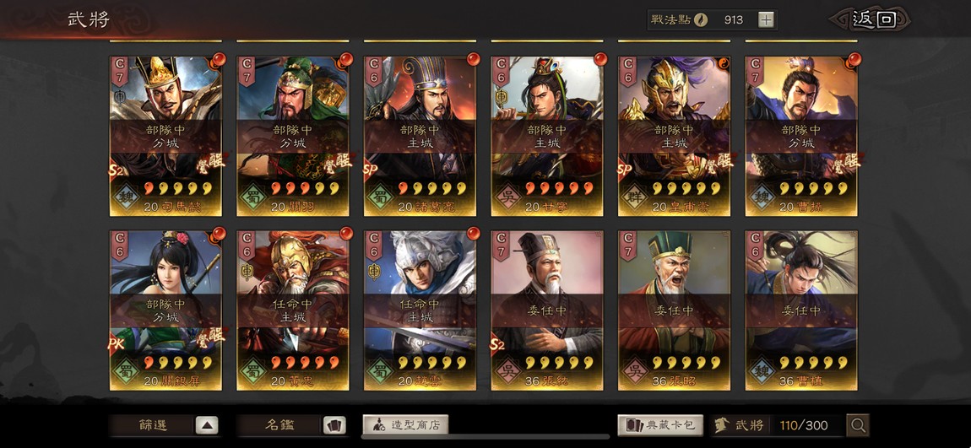Open the 諸葛亮 general card

[420, 136]
